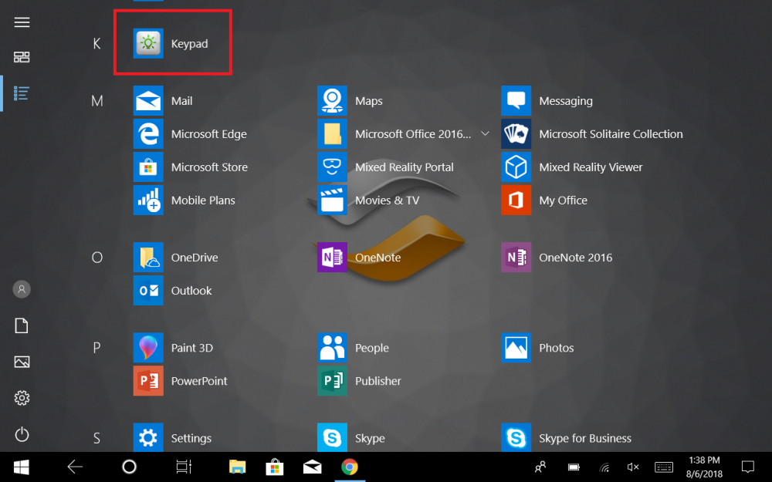This screenshot has height=482, width=772.
Task: Expand the Microsoft Office 2016 folder
Action: pos(485,134)
